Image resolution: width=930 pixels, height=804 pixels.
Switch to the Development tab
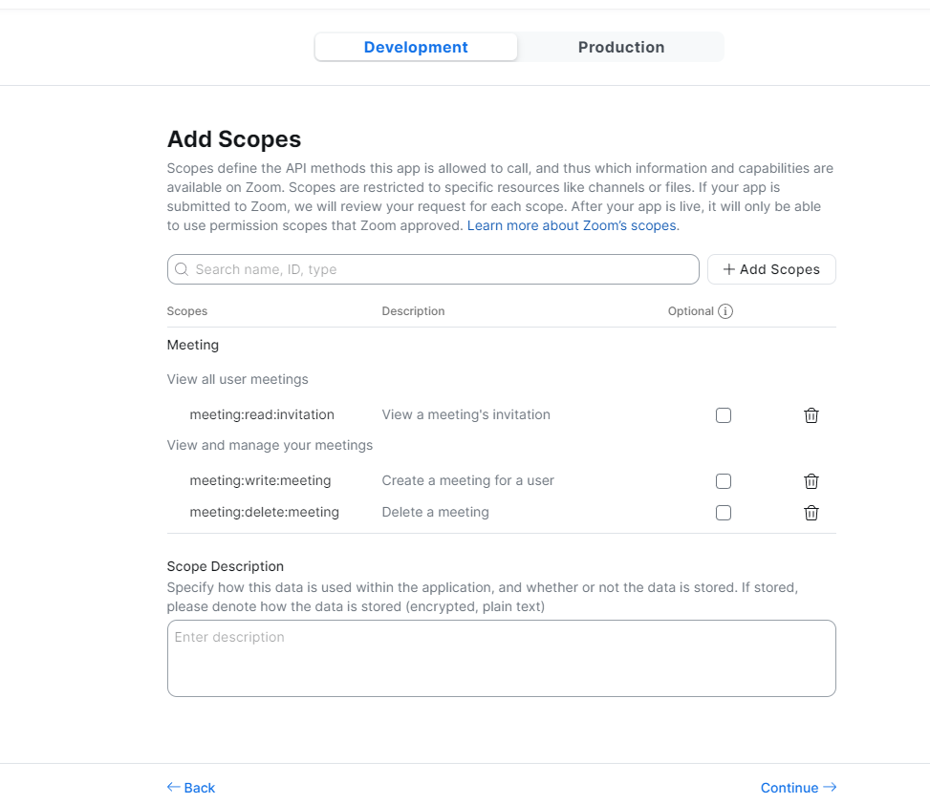tap(416, 47)
